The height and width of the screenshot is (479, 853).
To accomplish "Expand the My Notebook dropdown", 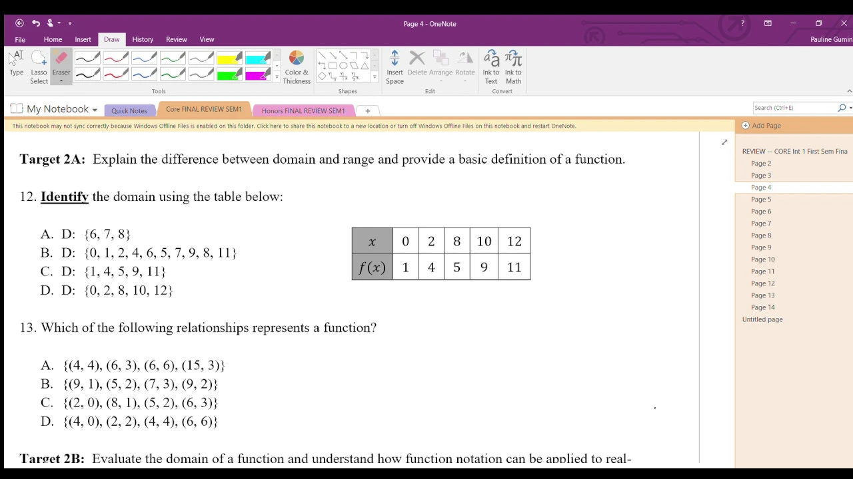I will (x=95, y=110).
